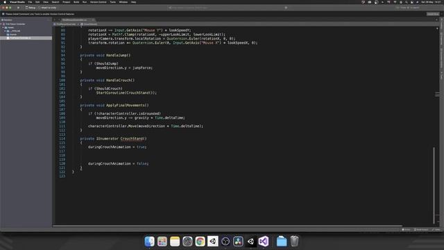
Task: Collapse the Assets folder node
Action: pos(3,28)
